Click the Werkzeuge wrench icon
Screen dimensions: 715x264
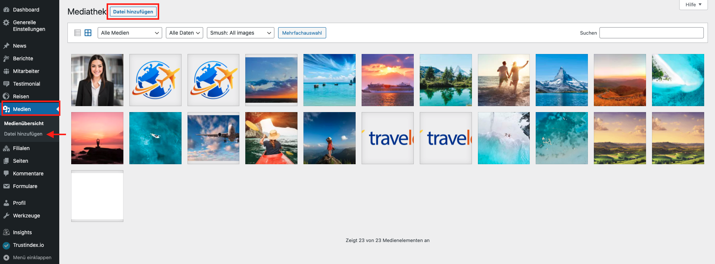[x=6, y=216]
